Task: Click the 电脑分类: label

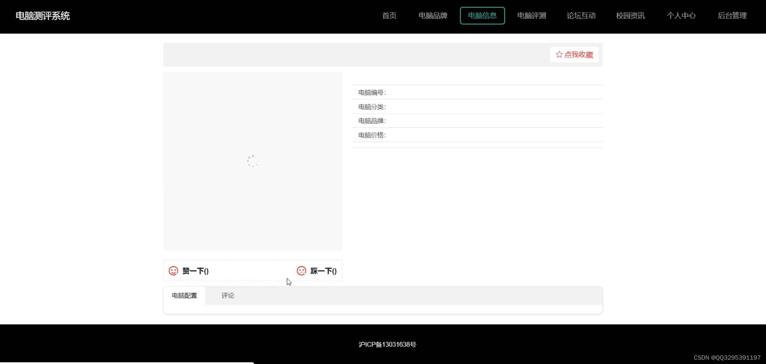Action: point(372,107)
